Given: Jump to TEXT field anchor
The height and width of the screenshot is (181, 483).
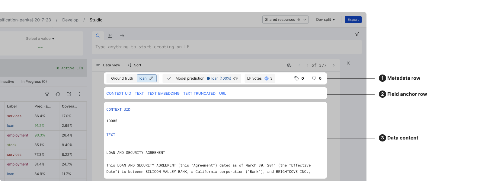Looking at the screenshot, I should pos(139,94).
